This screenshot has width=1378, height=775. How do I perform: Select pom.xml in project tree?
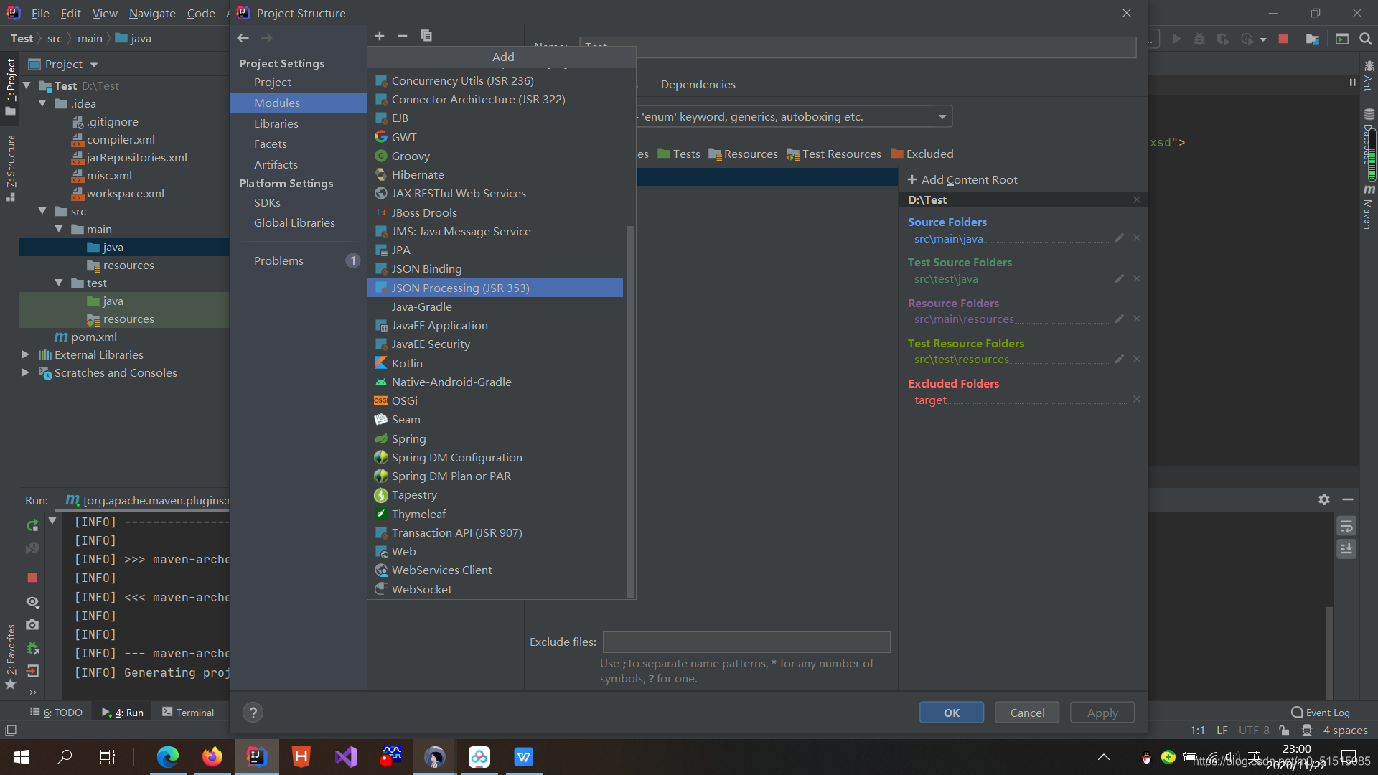point(93,337)
